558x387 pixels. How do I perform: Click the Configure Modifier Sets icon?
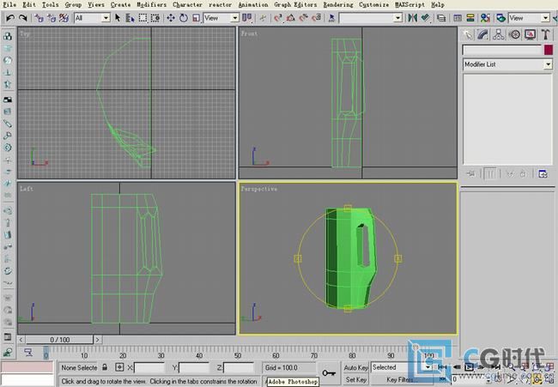[543, 174]
